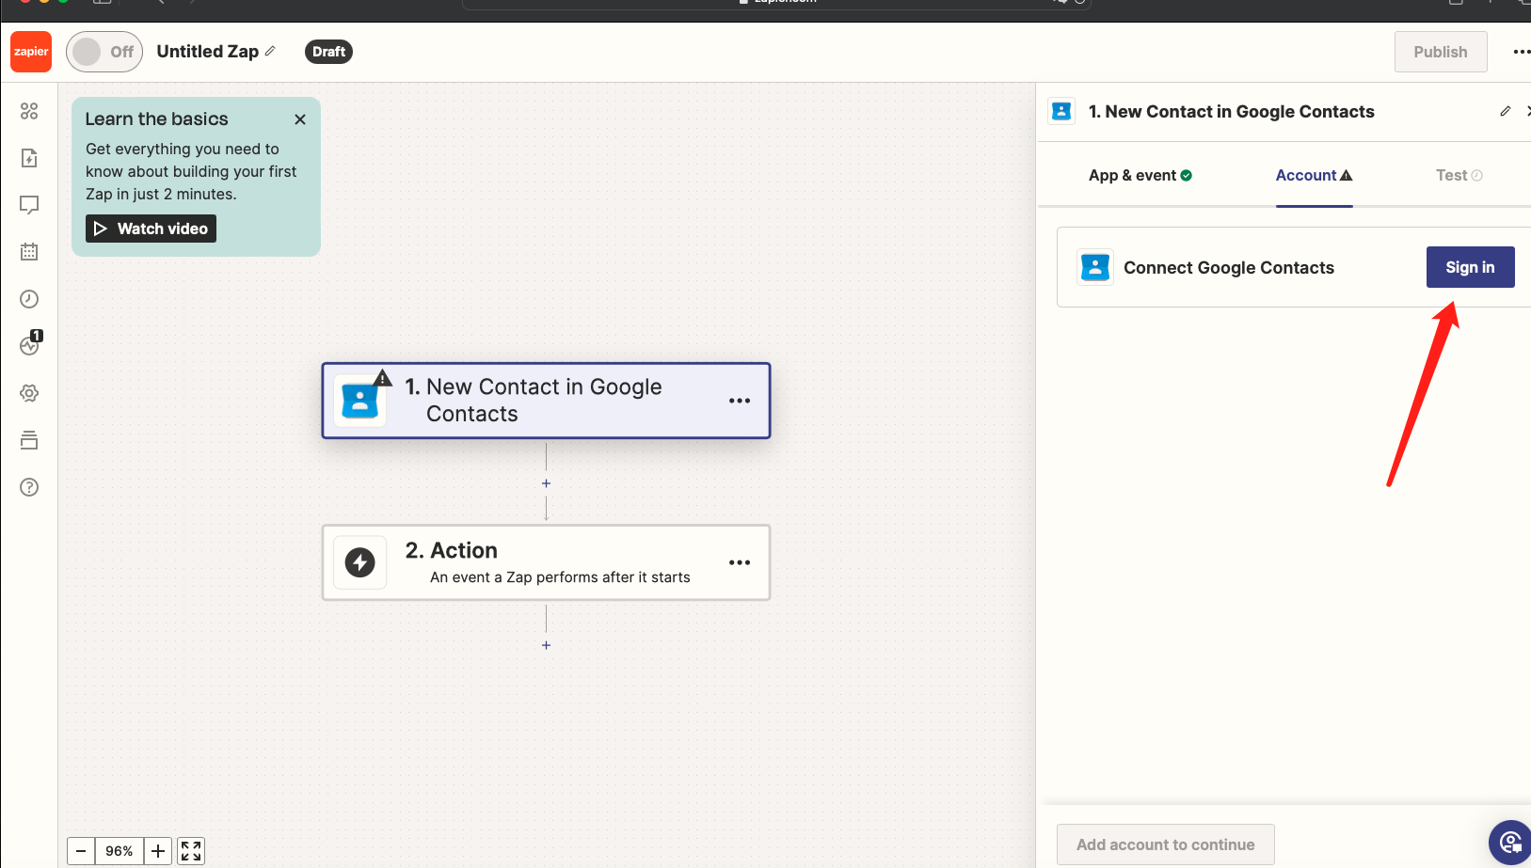Click the warning icon on trigger step
Screen dimensions: 1531x868
(x=382, y=378)
